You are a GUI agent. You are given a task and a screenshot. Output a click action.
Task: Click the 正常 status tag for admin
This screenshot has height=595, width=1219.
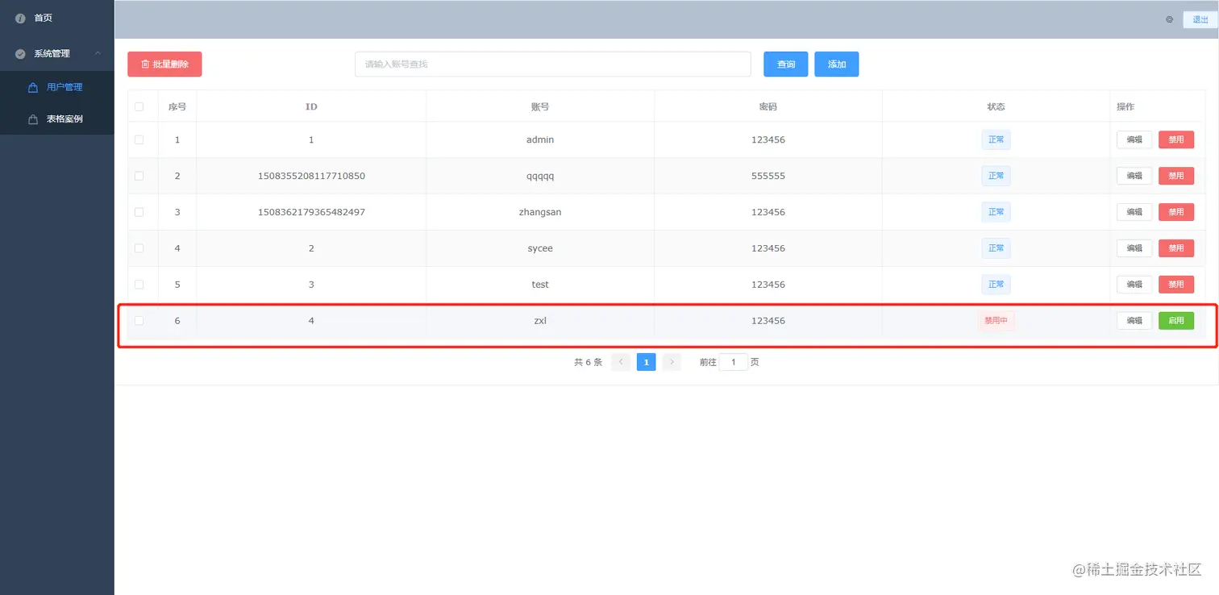(996, 139)
